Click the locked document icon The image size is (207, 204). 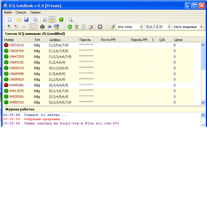[45, 20]
